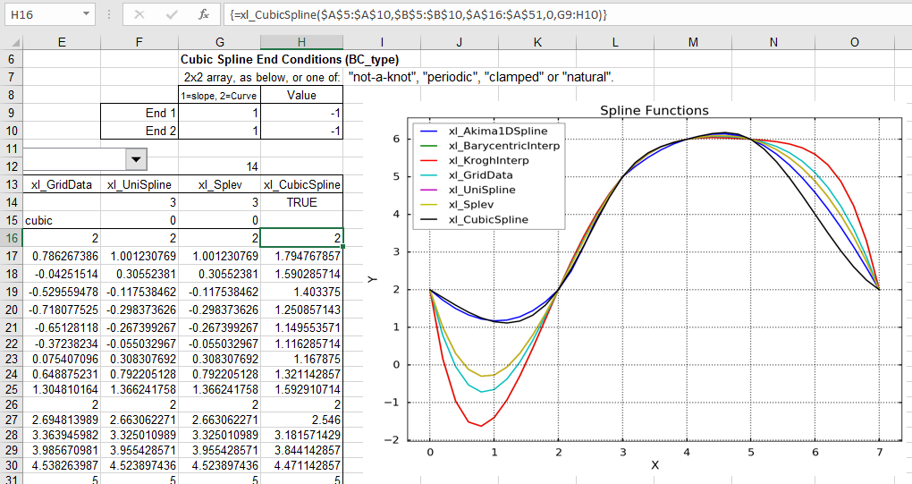This screenshot has width=912, height=484.
Task: Click inside the Name Box showing H16
Action: 40,14
